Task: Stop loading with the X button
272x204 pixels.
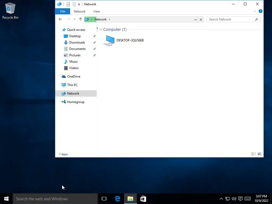Action: (201, 19)
